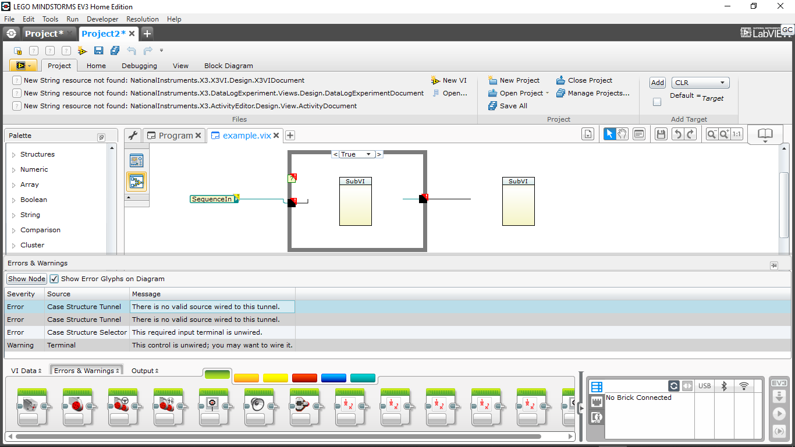The image size is (795, 447).
Task: Reset zoom to 1:1
Action: [737, 134]
